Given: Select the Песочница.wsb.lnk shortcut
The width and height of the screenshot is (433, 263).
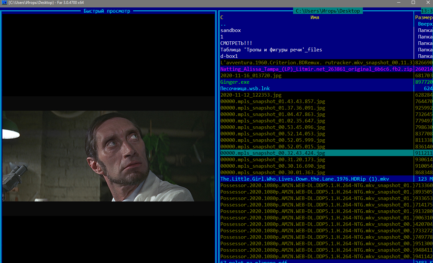Looking at the screenshot, I should coord(245,89).
